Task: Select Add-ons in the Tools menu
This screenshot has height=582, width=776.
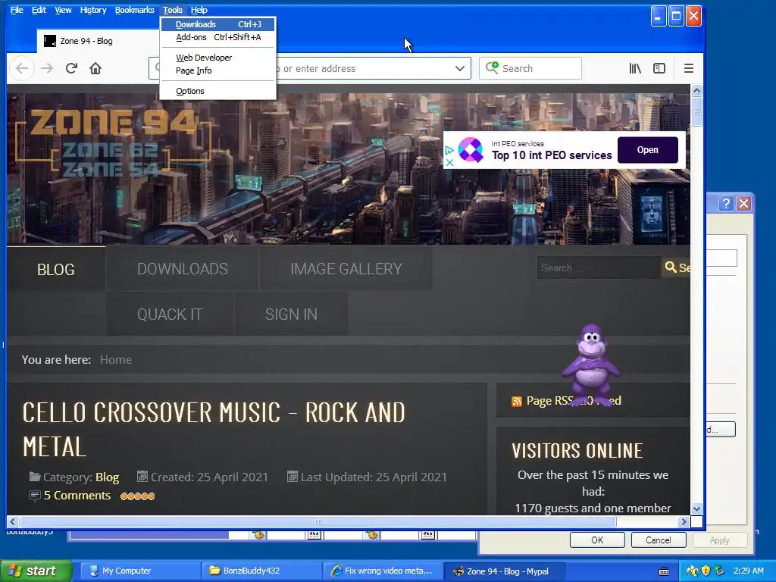Action: tap(217, 37)
